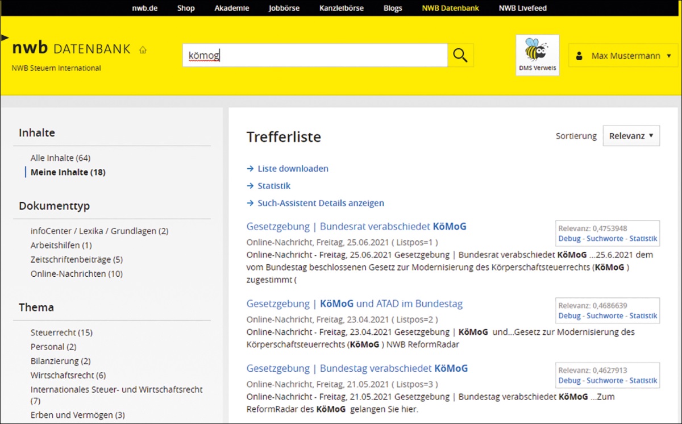Select Steuerrecht (15) theme filter
Screen dimensions: 682x424
pos(61,332)
